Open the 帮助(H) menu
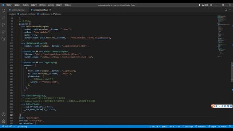Screen dimensions: 233x131 pos(68,5)
